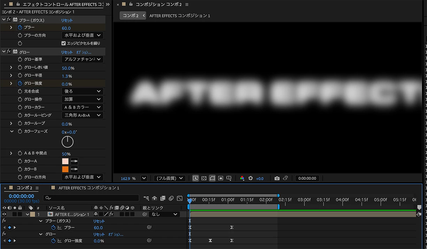Expand the グローしきい値 property
This screenshot has height=249, width=427.
(x=11, y=67)
